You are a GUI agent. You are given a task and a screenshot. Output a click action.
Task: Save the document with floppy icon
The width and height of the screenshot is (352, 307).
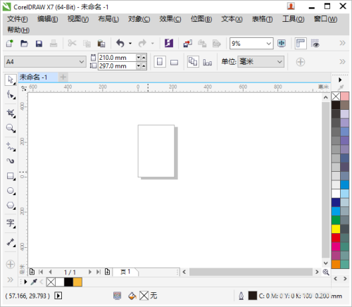point(39,44)
